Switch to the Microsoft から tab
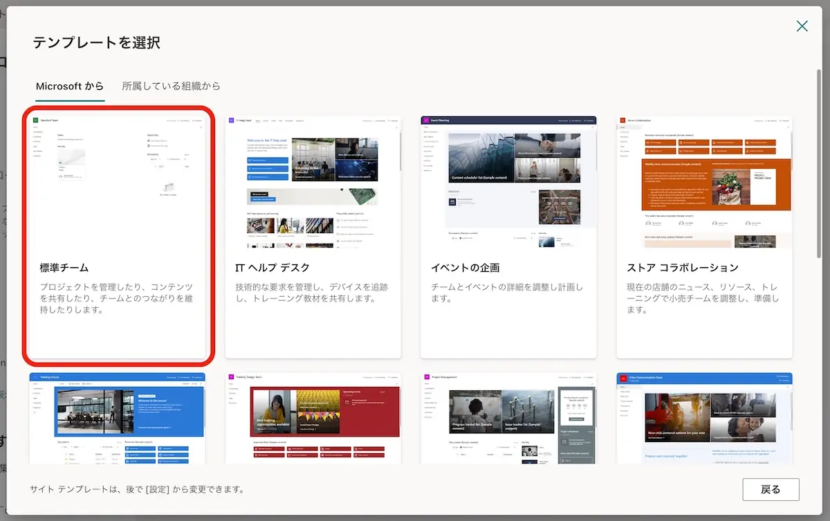 (70, 86)
